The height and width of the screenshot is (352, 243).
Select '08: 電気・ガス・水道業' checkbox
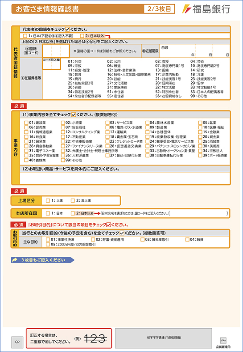pyautogui.click(x=107, y=127)
